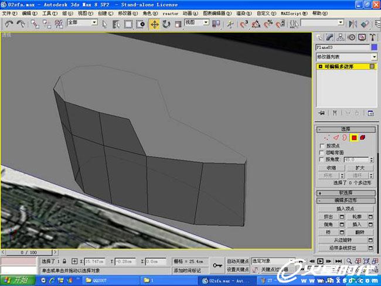This screenshot has height=286, width=381.
Task: Click the Undo arrow icon
Action: pos(9,24)
